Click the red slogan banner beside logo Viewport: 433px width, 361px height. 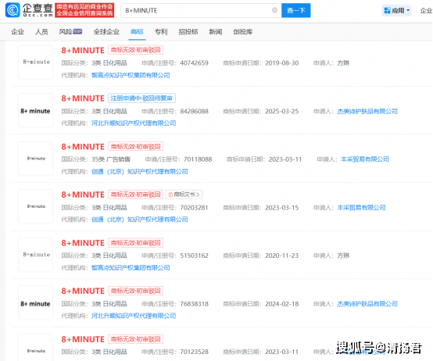[84, 10]
